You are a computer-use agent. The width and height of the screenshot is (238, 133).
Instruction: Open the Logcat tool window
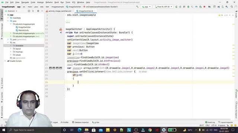coord(54,122)
